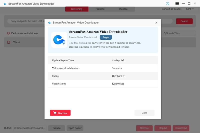
Task: Sort list by Title arrows
Action: [x=19, y=42]
